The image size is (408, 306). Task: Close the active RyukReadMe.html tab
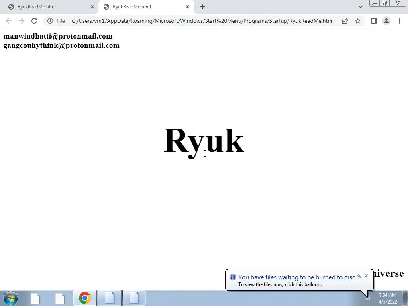tap(188, 7)
